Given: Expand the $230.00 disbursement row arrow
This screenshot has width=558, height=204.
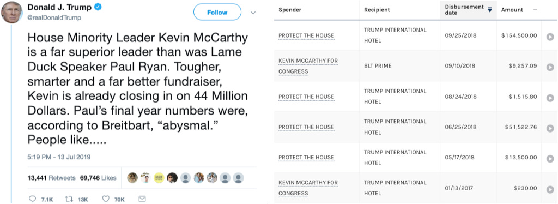Looking at the screenshot, I should click(x=550, y=189).
